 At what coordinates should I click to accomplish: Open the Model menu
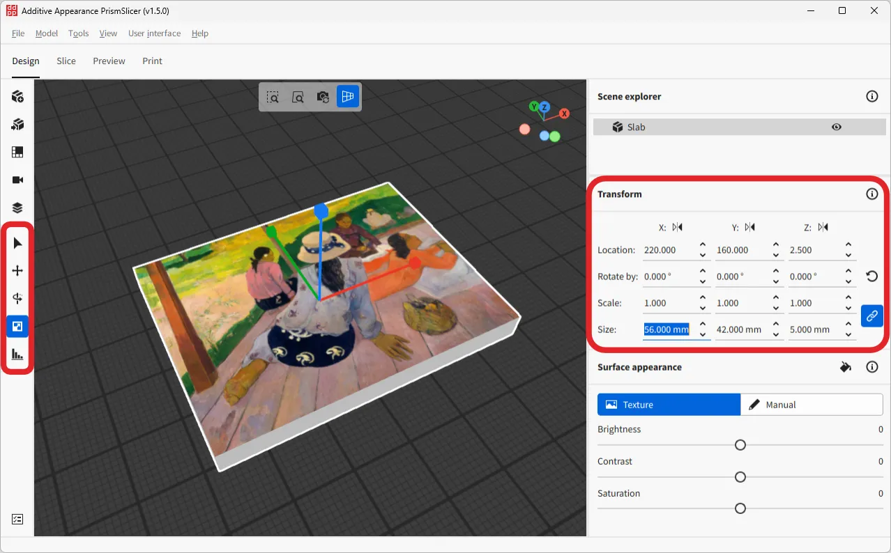[x=46, y=33]
